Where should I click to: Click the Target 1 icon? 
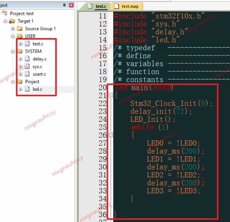[x=12, y=21]
